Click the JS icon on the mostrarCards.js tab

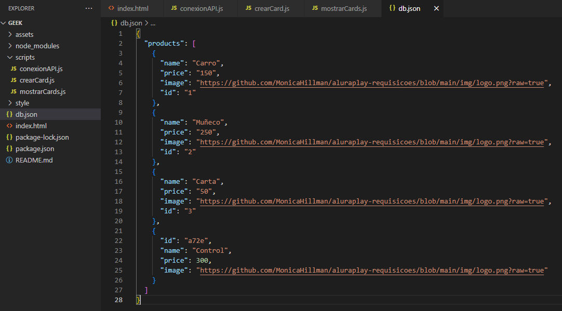pyautogui.click(x=315, y=9)
